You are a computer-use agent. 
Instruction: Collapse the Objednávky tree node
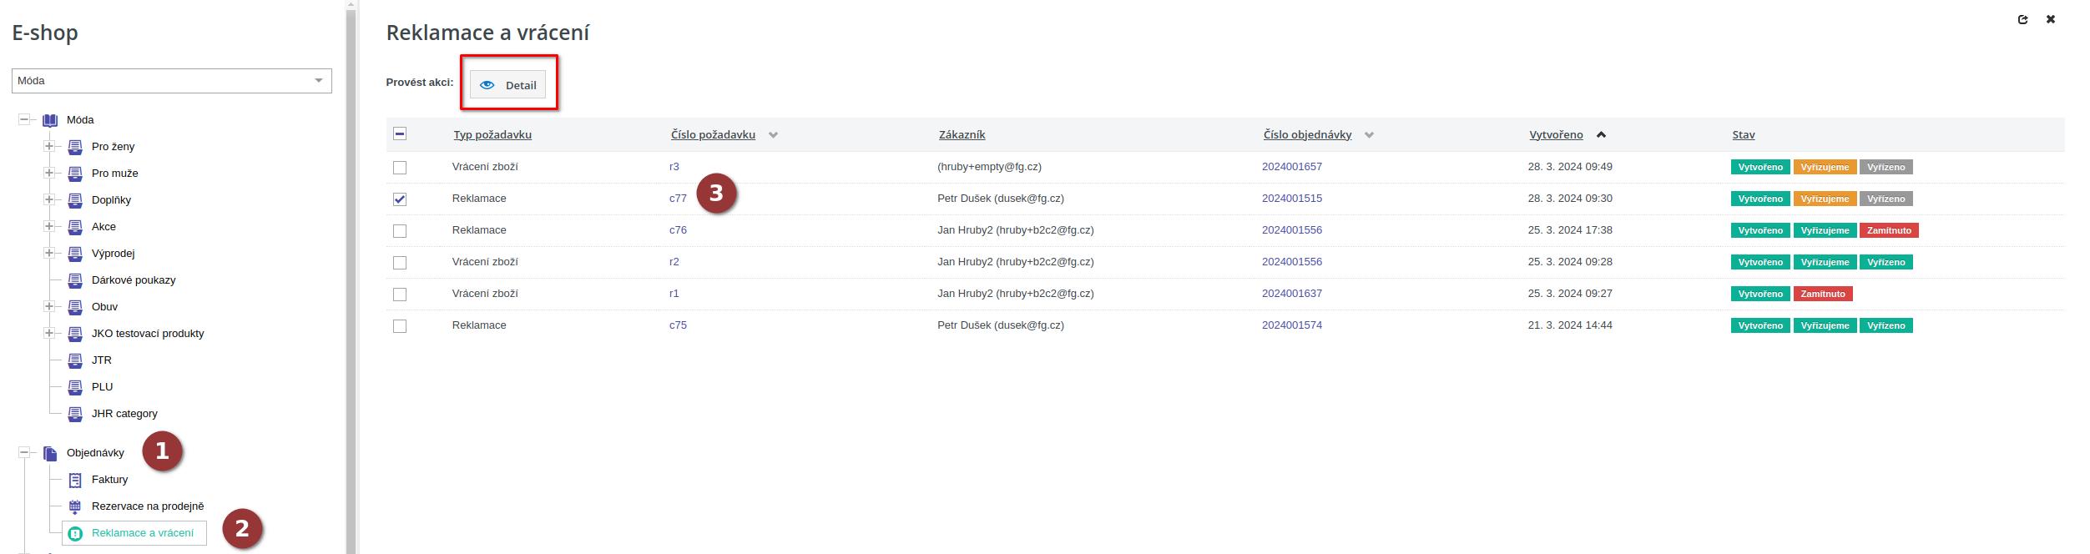(24, 453)
